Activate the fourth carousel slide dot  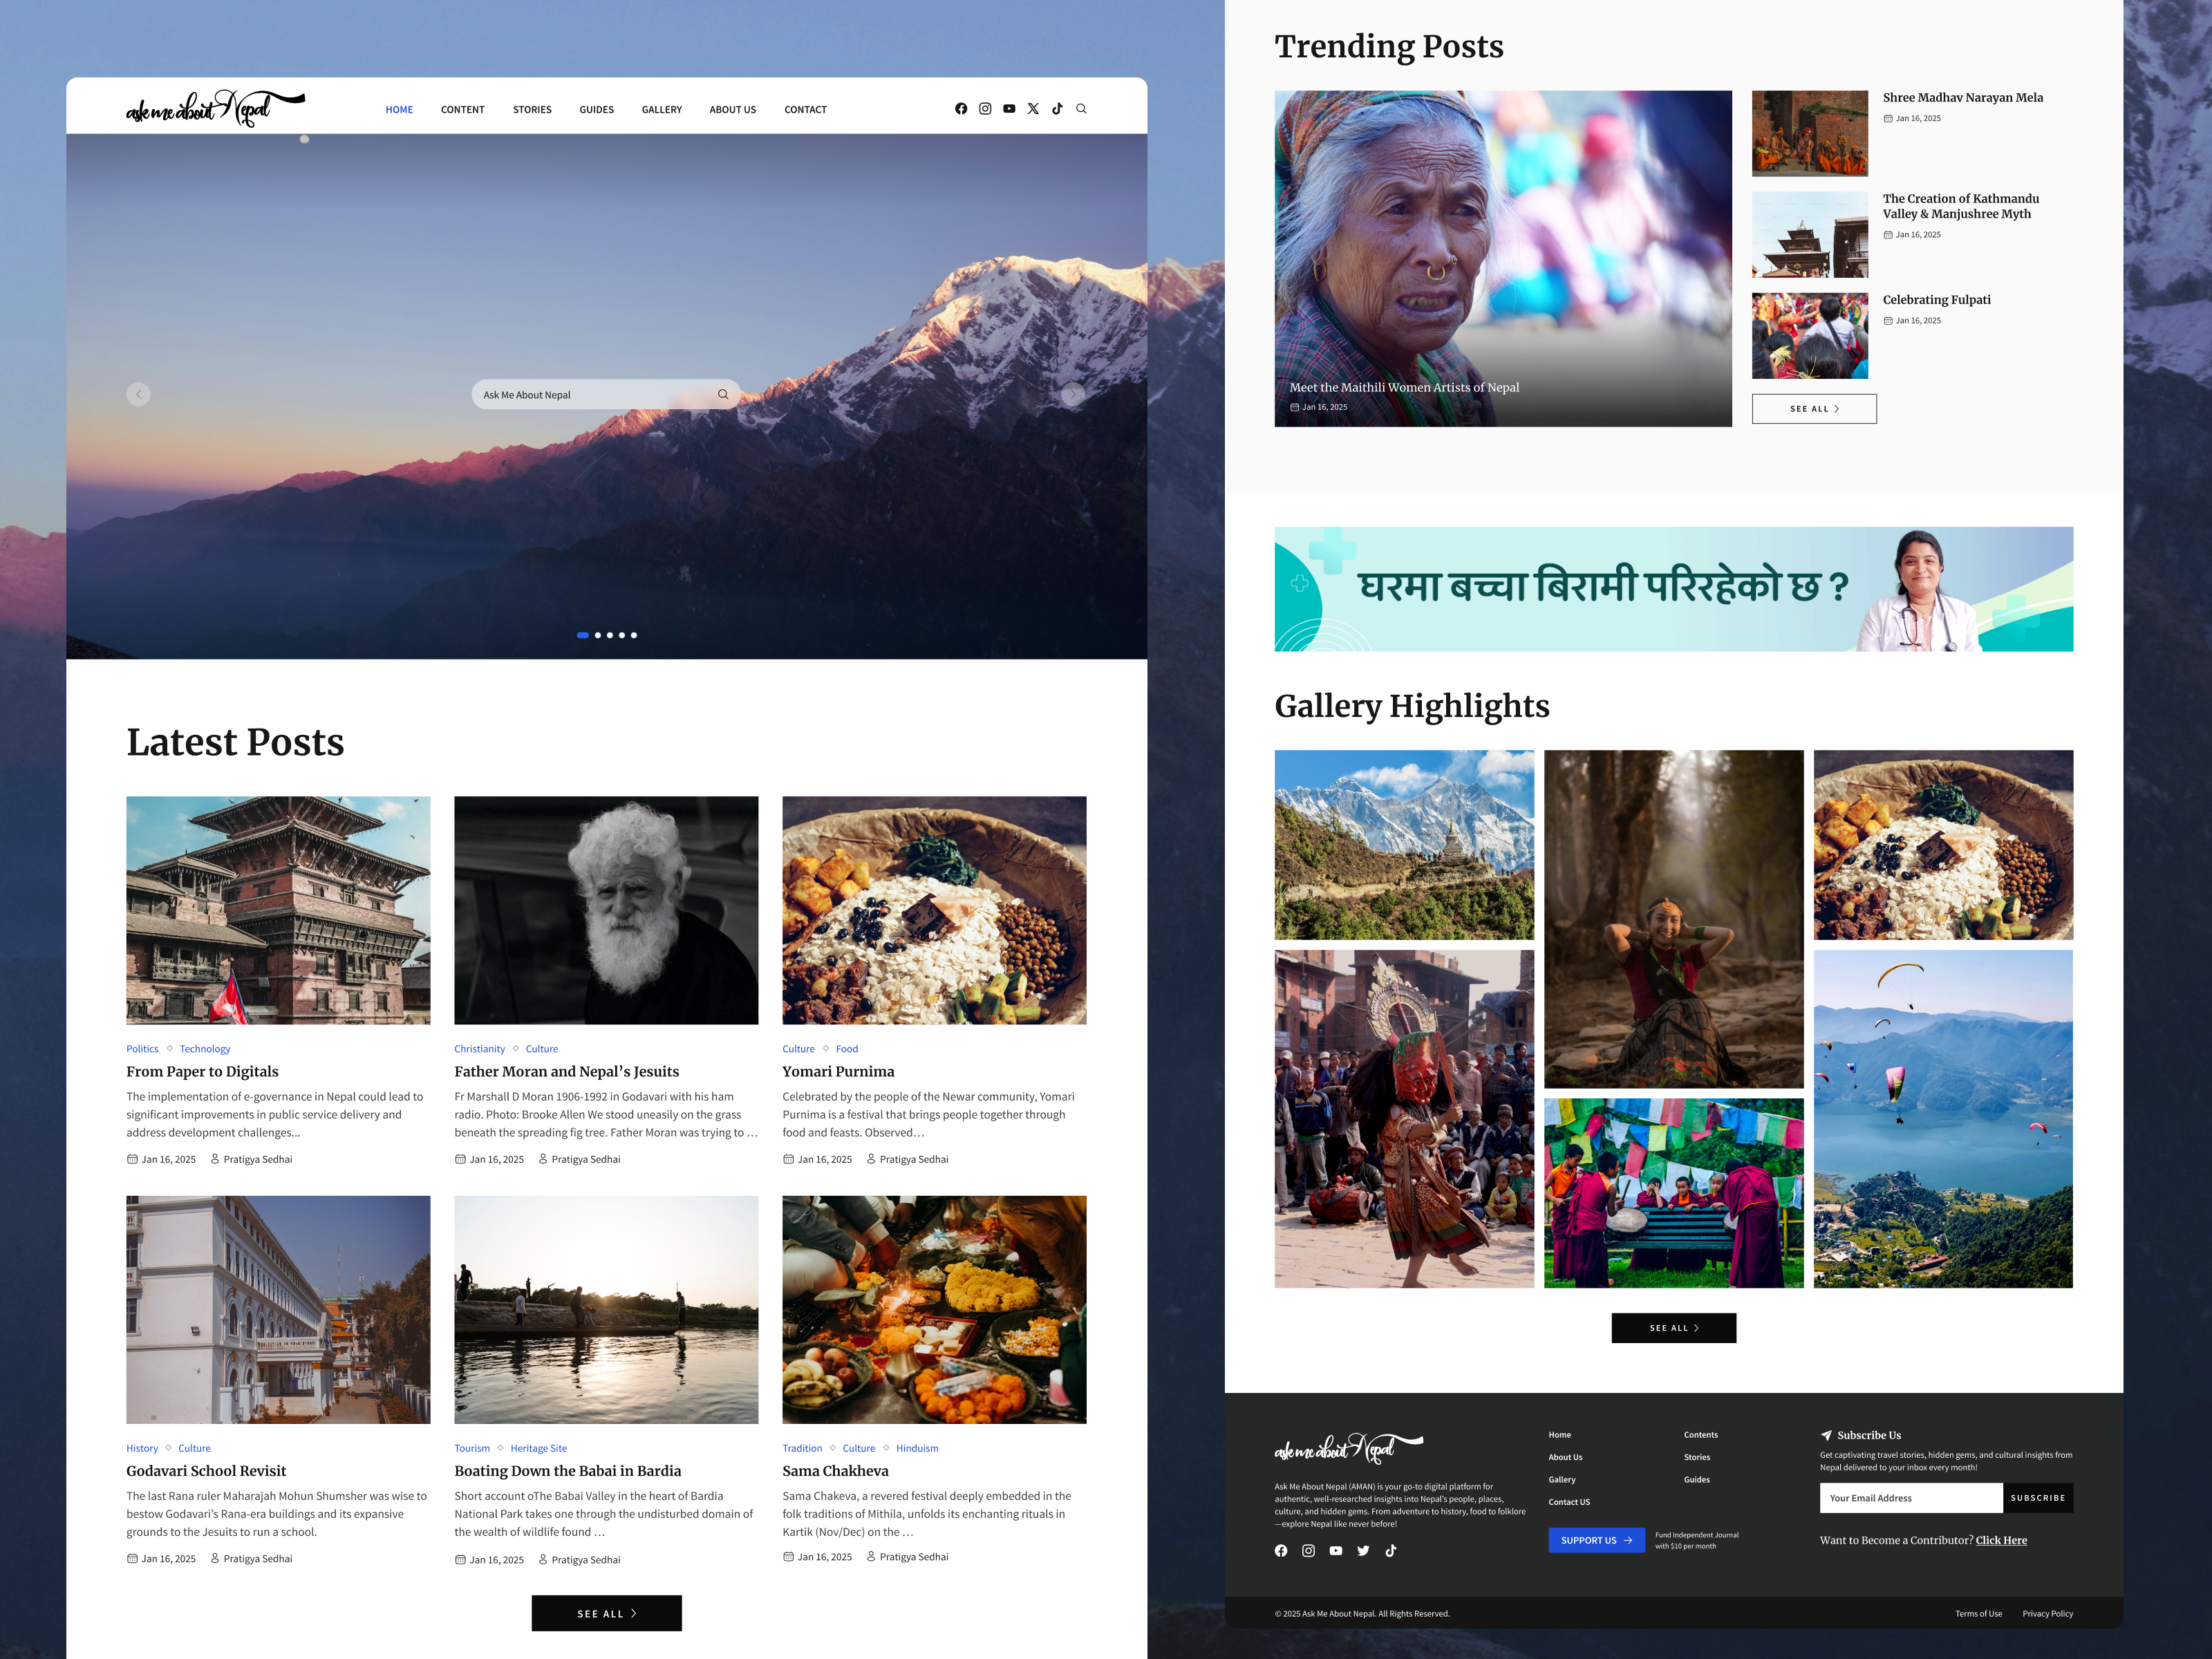622,635
